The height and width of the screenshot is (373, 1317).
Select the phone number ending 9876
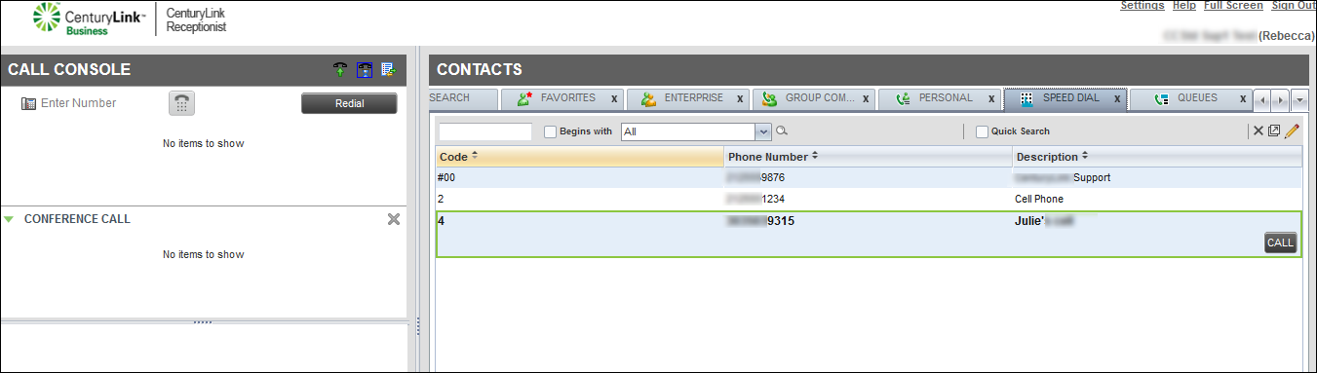pyautogui.click(x=756, y=178)
